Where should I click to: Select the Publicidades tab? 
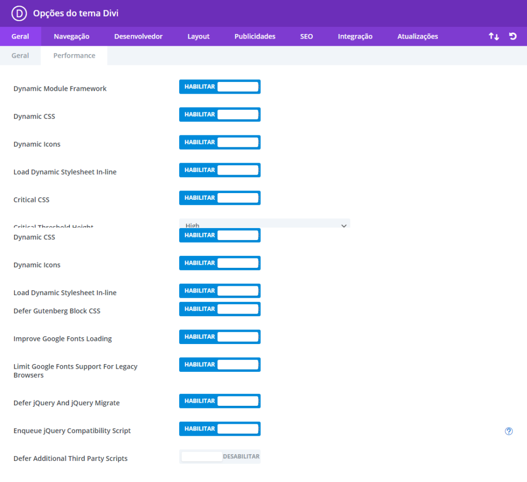click(255, 37)
